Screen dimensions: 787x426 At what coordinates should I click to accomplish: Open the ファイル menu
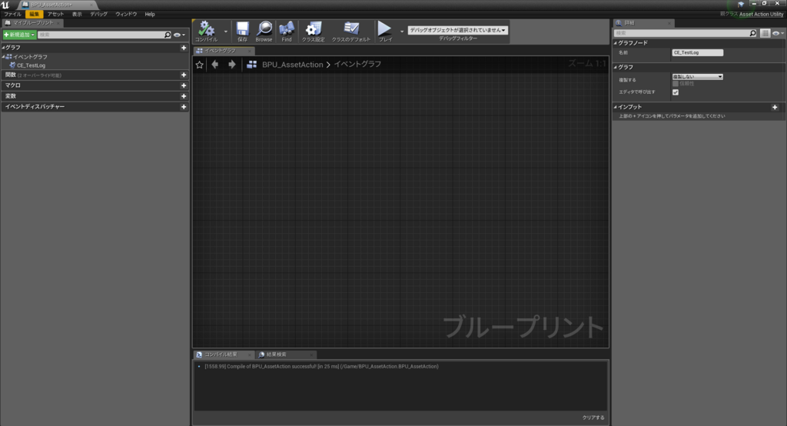(x=12, y=14)
